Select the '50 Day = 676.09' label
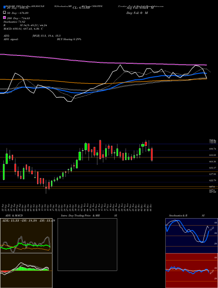This screenshot has width=218, height=288. pos(18,13)
